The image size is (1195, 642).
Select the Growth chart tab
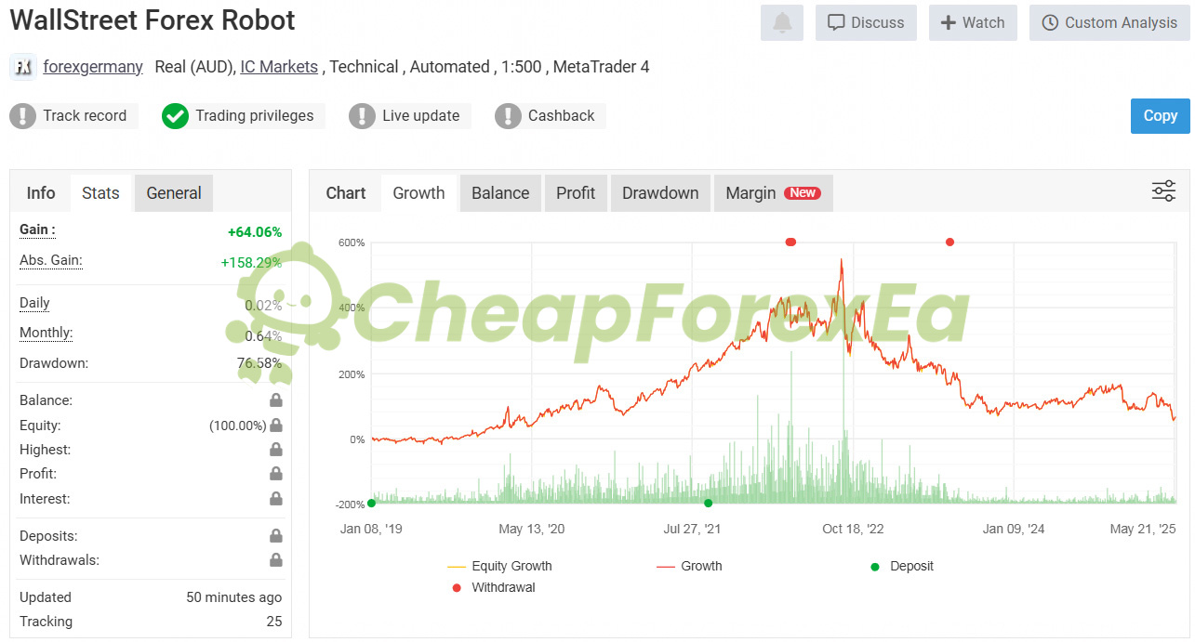[418, 193]
